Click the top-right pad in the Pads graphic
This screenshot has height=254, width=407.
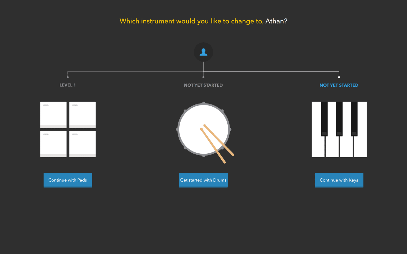click(x=82, y=115)
